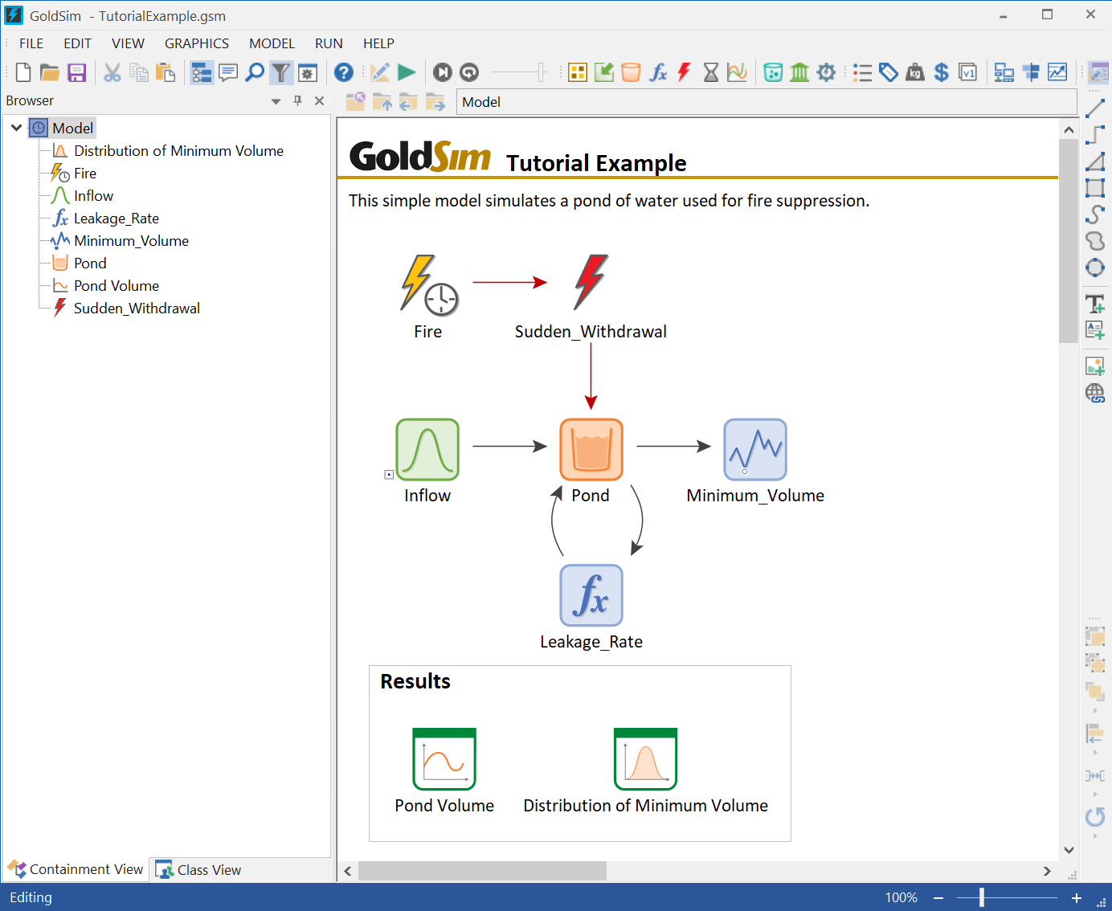Insert an Expression fx element from the toolbar

point(658,72)
